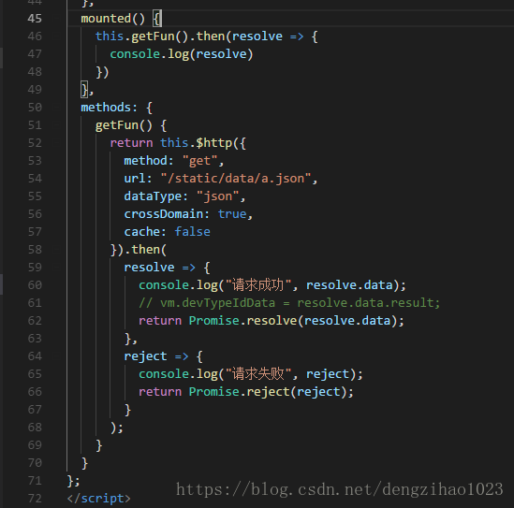Click line number 60 in the gutter
This screenshot has width=514, height=508.
click(35, 285)
